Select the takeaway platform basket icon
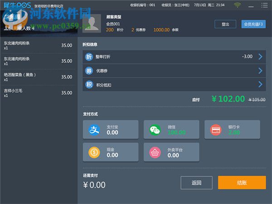The width and height of the screenshot is (272, 204). [x=155, y=152]
